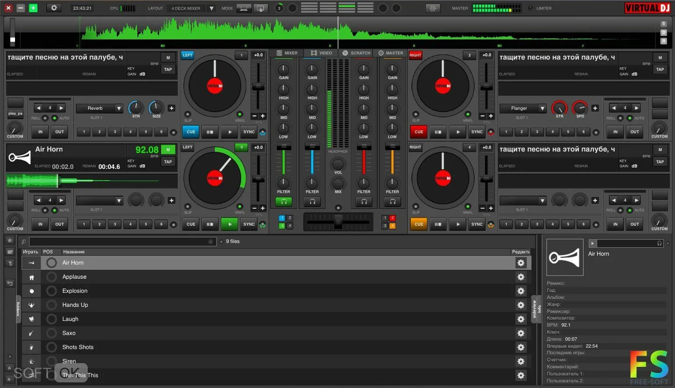Increase loop size arrow on deck 1
This screenshot has height=388, width=675.
(61, 108)
